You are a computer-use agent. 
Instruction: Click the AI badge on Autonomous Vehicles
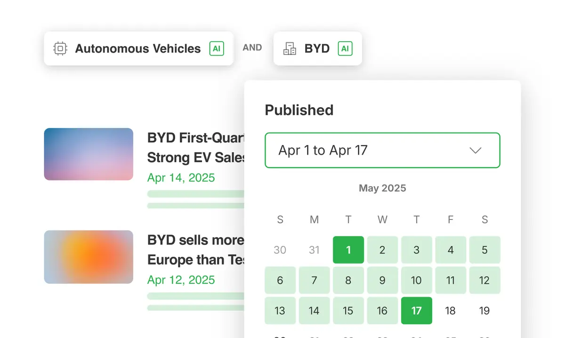pyautogui.click(x=217, y=48)
